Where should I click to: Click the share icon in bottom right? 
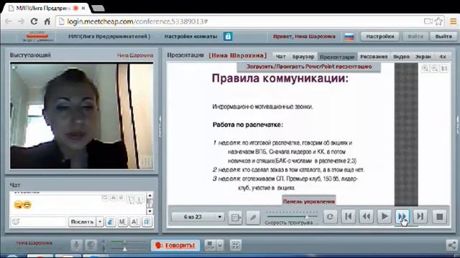point(451,245)
